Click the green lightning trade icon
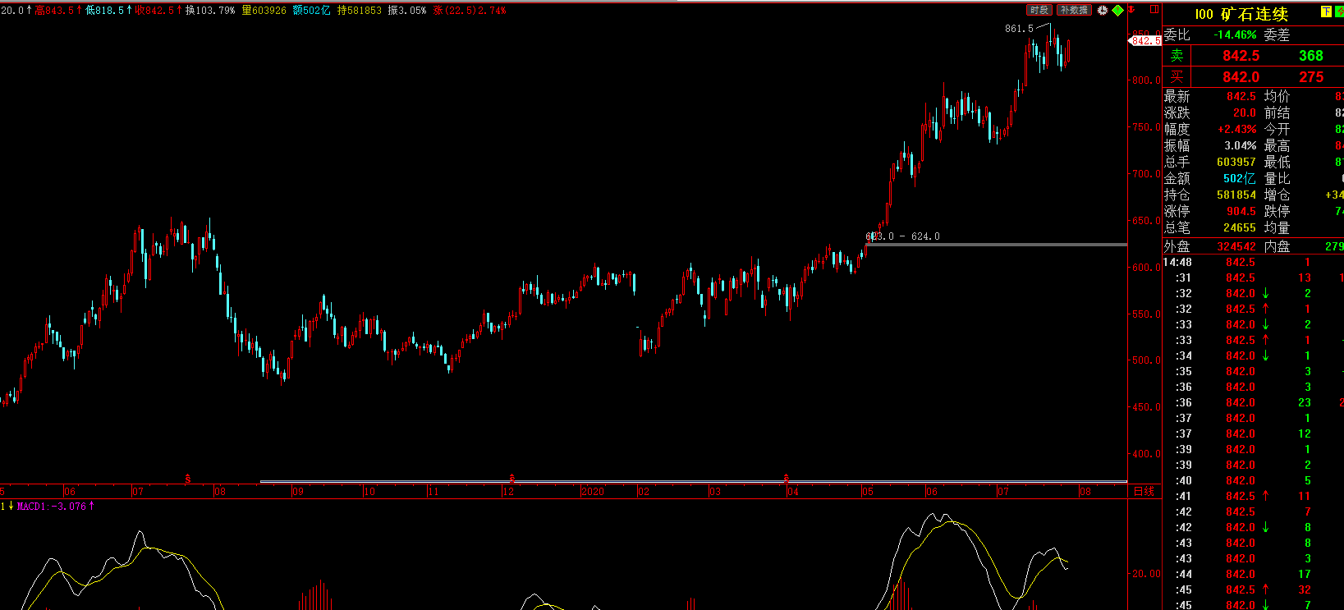 click(x=1339, y=11)
